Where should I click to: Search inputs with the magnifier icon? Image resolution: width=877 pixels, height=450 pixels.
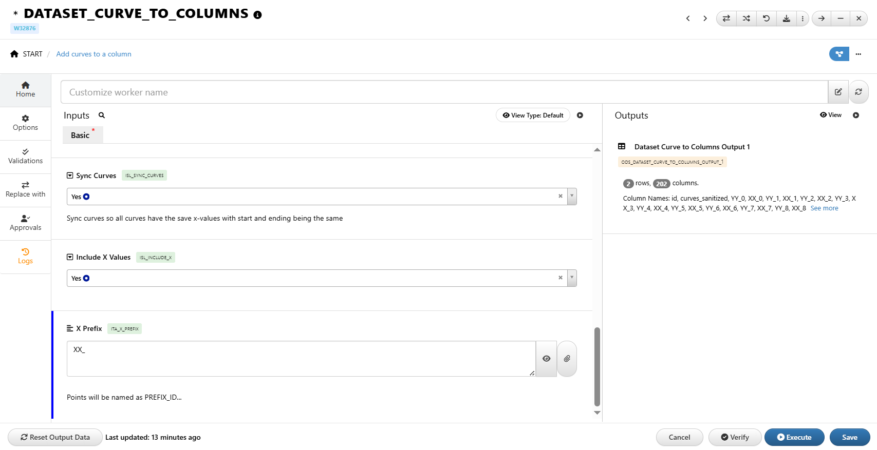coord(102,115)
